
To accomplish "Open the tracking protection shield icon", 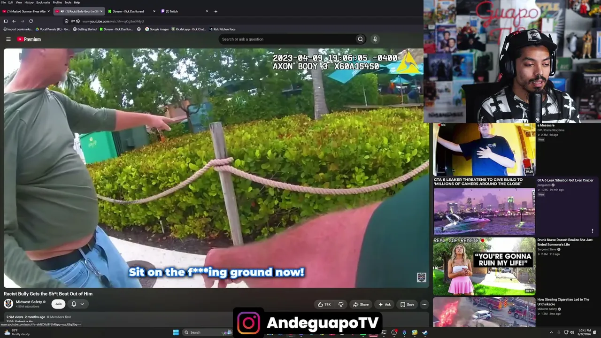I will pyautogui.click(x=67, y=21).
